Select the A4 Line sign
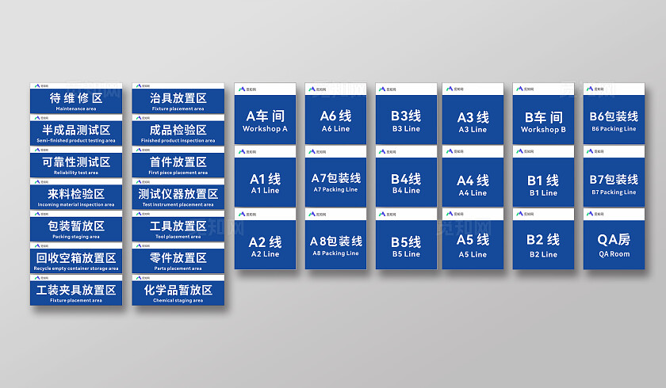The width and height of the screenshot is (666, 388). click(x=473, y=184)
